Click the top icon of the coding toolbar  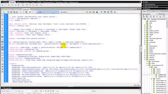tap(2, 16)
